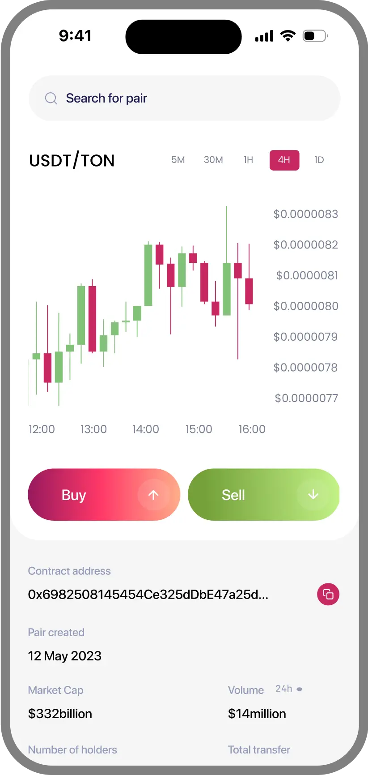The image size is (368, 775).
Task: Tap the up arrow icon on Buy
Action: (153, 495)
